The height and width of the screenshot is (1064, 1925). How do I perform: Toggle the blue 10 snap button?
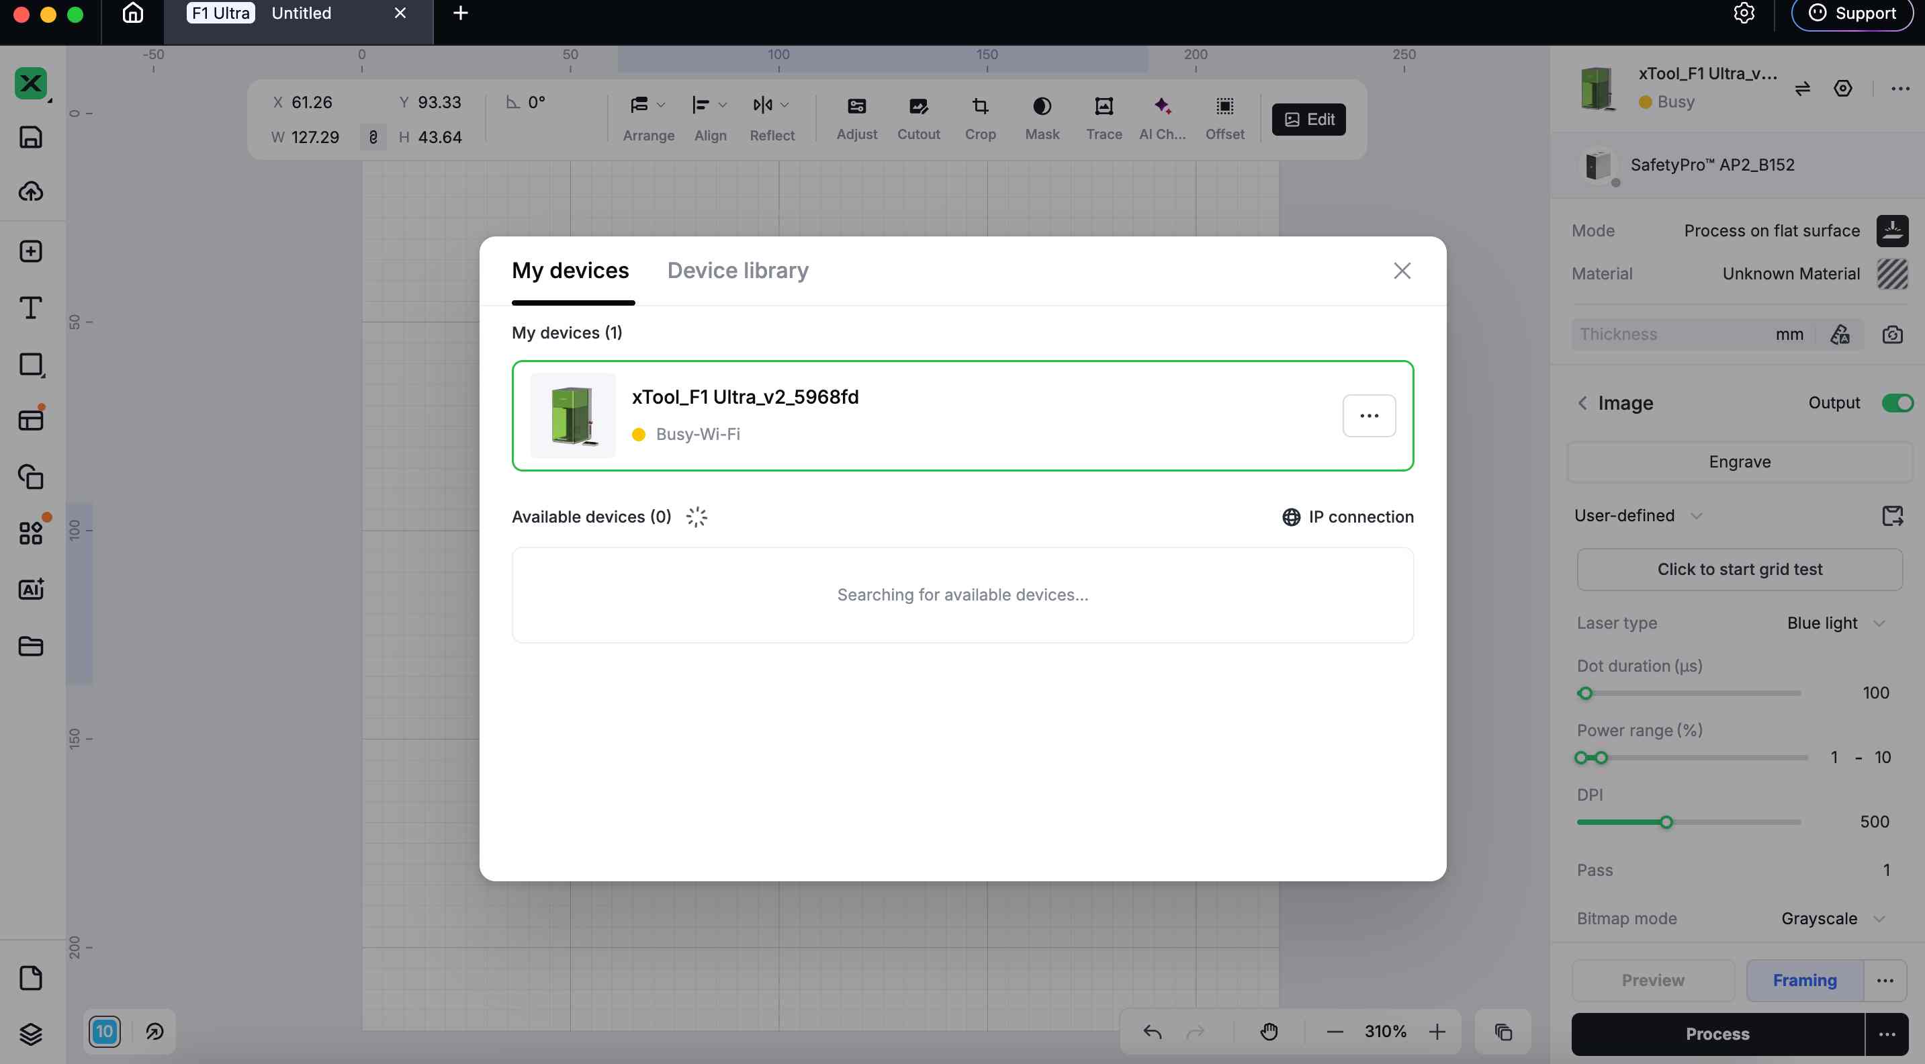(105, 1032)
